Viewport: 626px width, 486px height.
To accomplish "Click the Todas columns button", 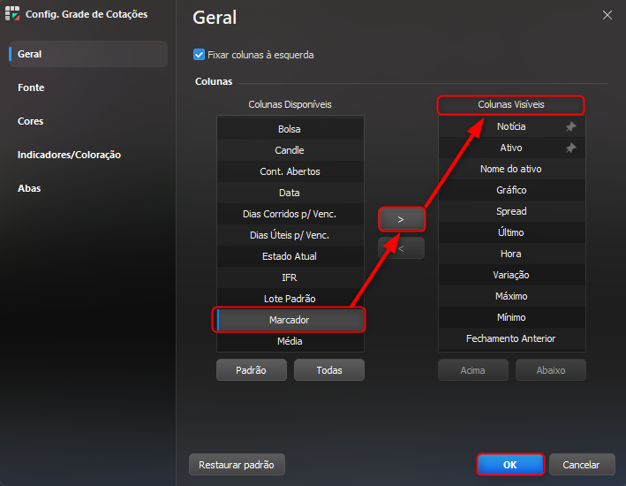I will pyautogui.click(x=329, y=370).
